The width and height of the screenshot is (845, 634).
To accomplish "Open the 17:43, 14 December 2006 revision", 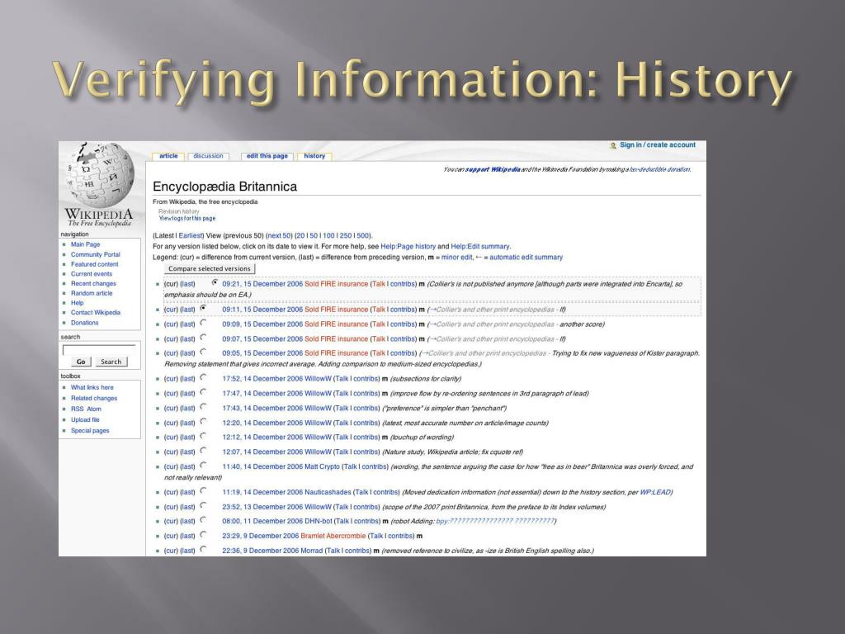I will [x=262, y=408].
